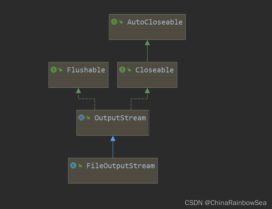The image size is (272, 209).
Task: Click the empty compartment under AutoCloseable
Action: 147,34
